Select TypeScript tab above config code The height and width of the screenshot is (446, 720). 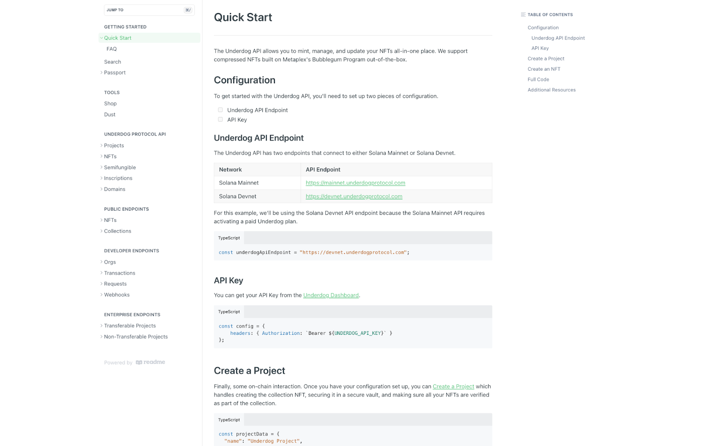pos(229,311)
